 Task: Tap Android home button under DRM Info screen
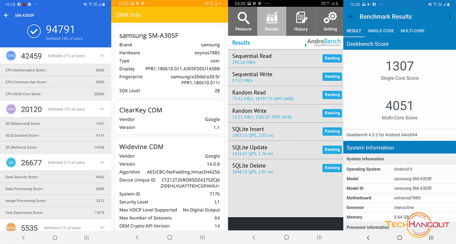click(x=170, y=237)
